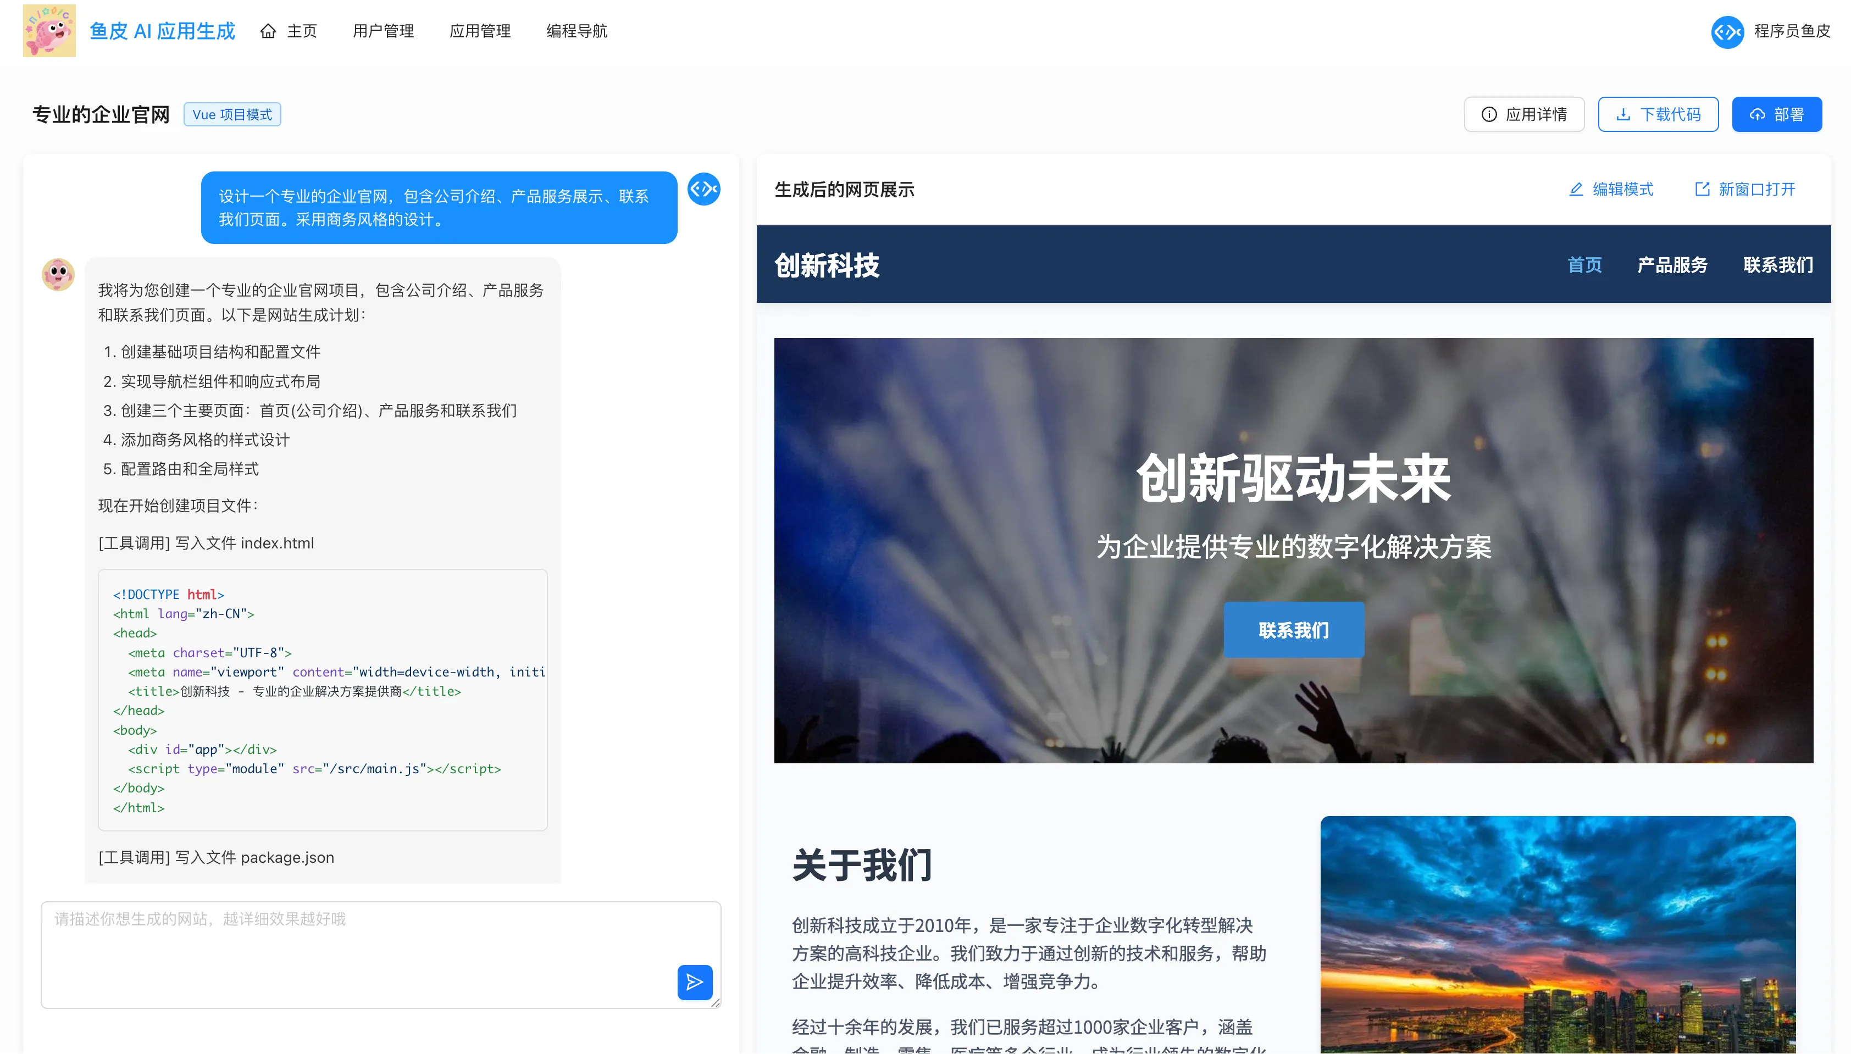This screenshot has height=1054, width=1851.
Task: Click the external-link icon for 新窗口打开
Action: point(1702,190)
